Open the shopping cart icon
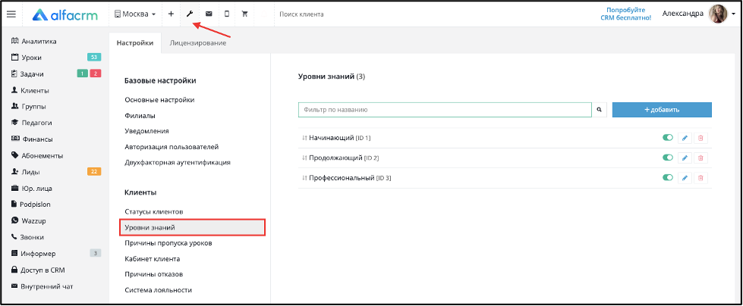Image resolution: width=743 pixels, height=306 pixels. pos(245,14)
